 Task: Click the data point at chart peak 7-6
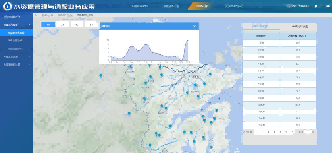tap(146, 44)
